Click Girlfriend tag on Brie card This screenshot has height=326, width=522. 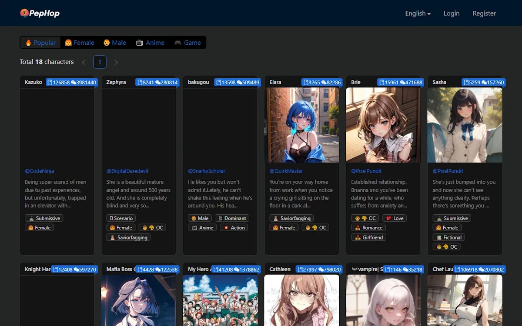(x=368, y=237)
